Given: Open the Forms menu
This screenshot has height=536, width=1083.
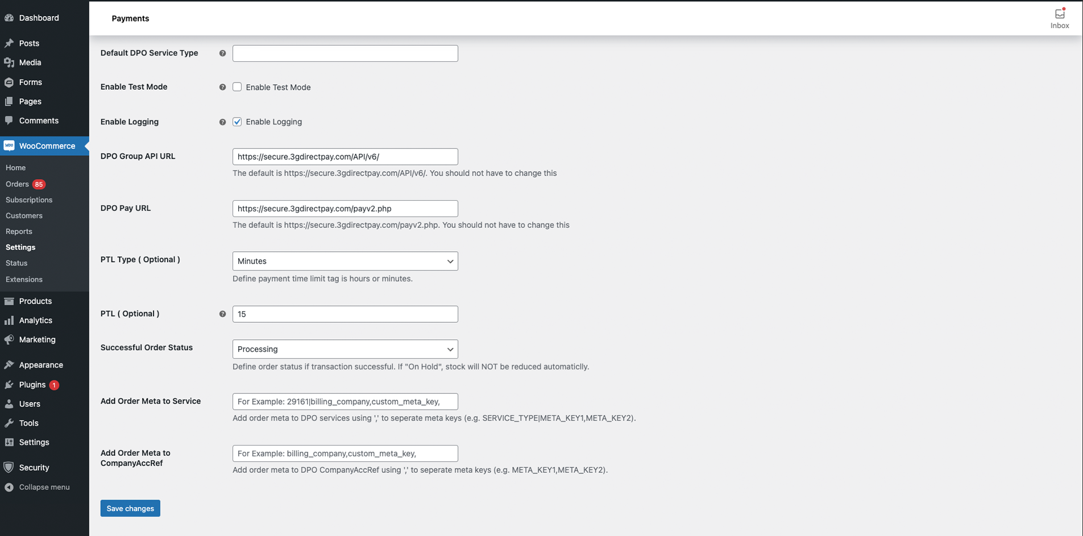Looking at the screenshot, I should point(44,82).
